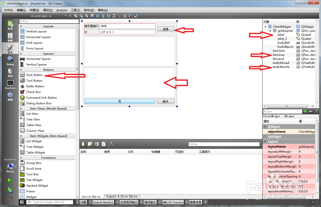The image size is (321, 207).
Task: Open QtcpServer Debug kit selector
Action: 10,168
